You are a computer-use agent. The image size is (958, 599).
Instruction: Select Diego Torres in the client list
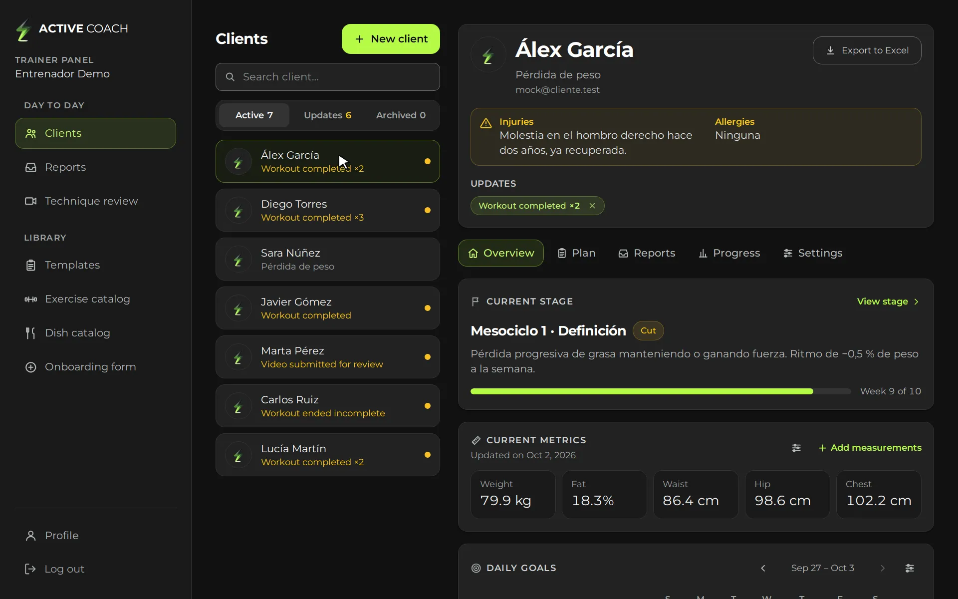(328, 210)
